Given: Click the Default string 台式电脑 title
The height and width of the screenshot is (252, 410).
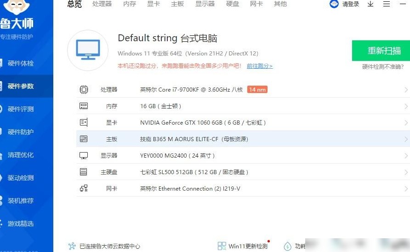Looking at the screenshot, I should click(167, 38).
